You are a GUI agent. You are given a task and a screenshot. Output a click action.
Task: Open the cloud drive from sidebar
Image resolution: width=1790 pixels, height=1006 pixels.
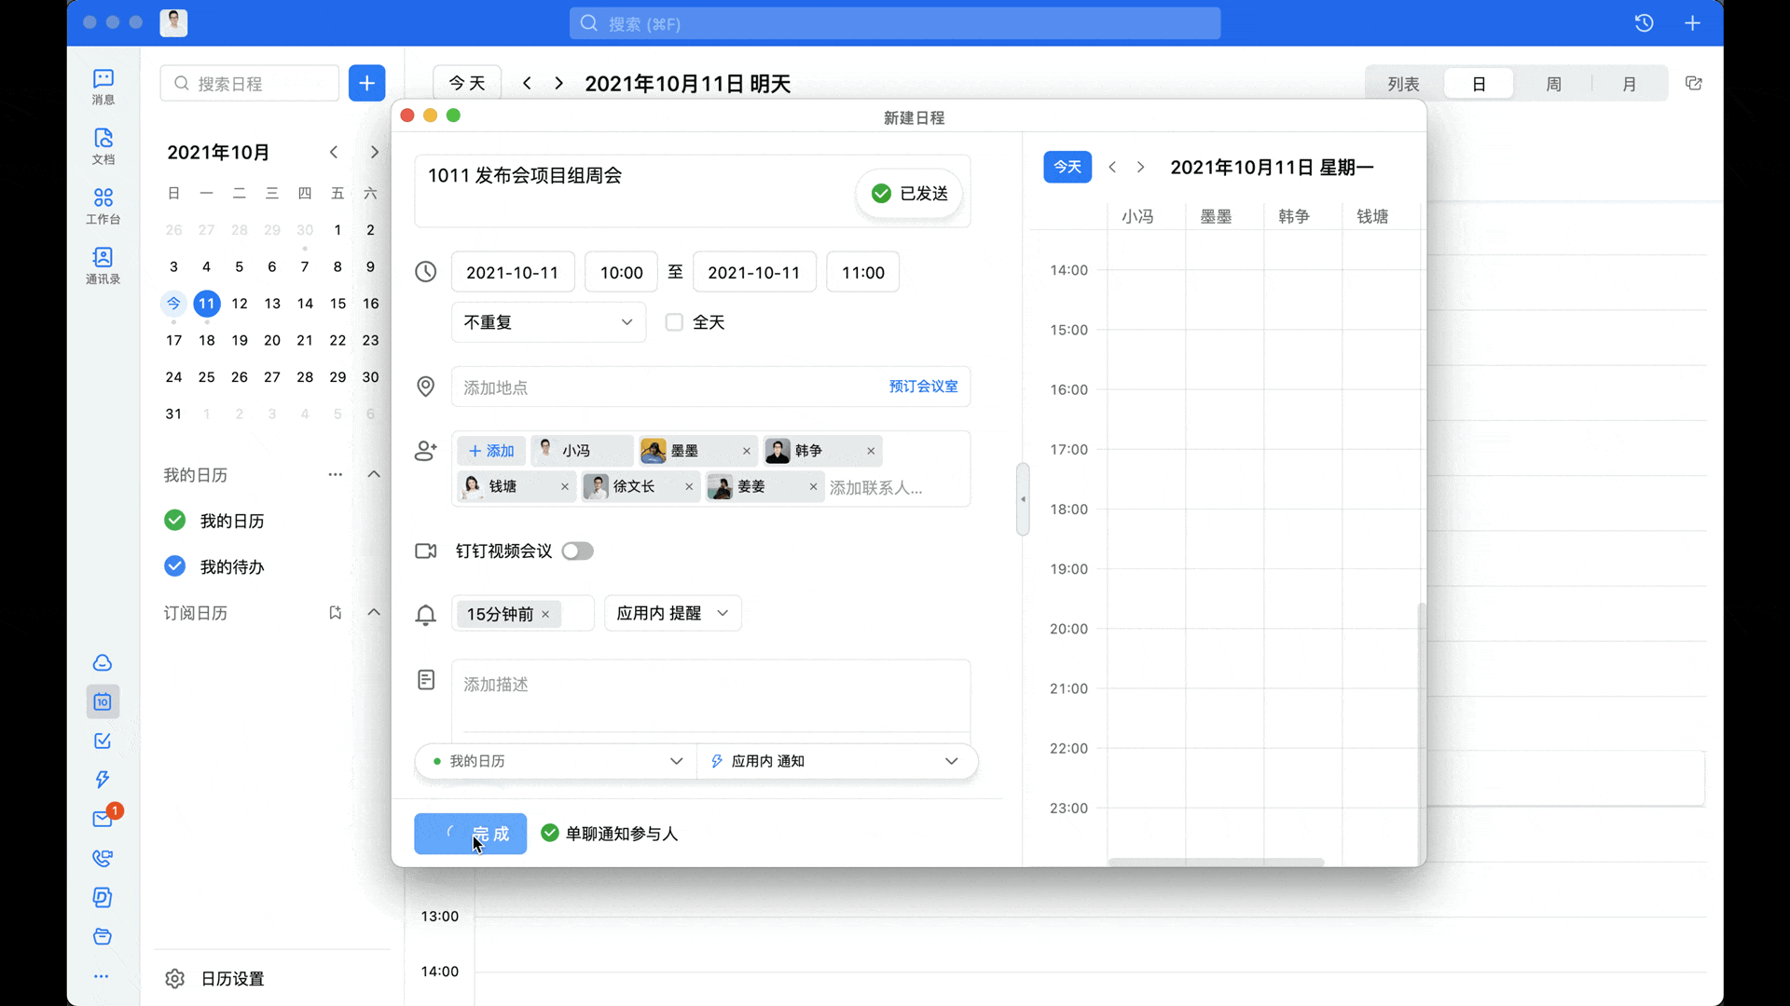(103, 662)
